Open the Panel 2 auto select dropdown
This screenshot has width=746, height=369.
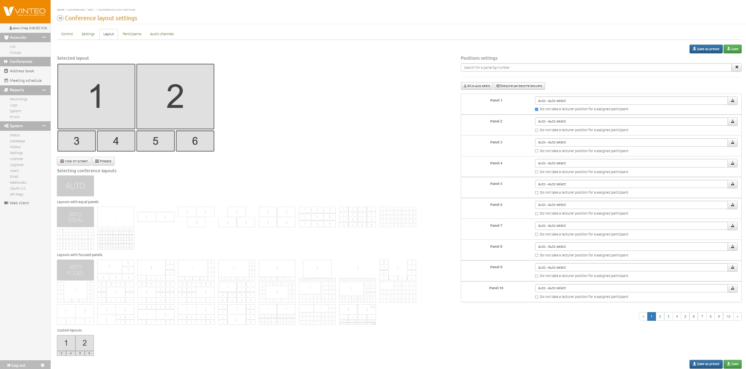tap(631, 121)
